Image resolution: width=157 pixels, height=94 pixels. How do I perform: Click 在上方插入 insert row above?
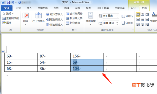39,17
